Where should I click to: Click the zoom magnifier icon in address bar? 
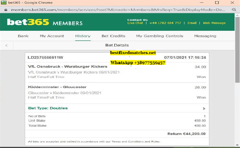(x=234, y=10)
